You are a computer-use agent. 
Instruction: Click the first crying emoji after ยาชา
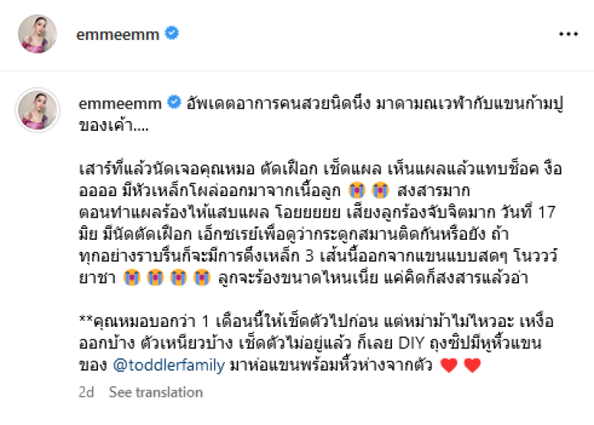coord(132,278)
